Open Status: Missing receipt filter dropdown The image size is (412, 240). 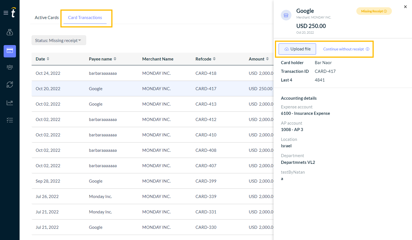(x=59, y=40)
